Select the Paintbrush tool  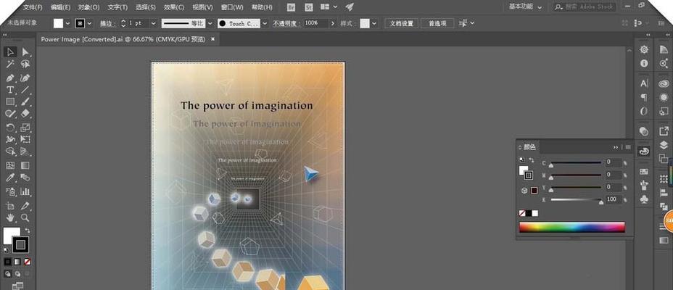25,101
